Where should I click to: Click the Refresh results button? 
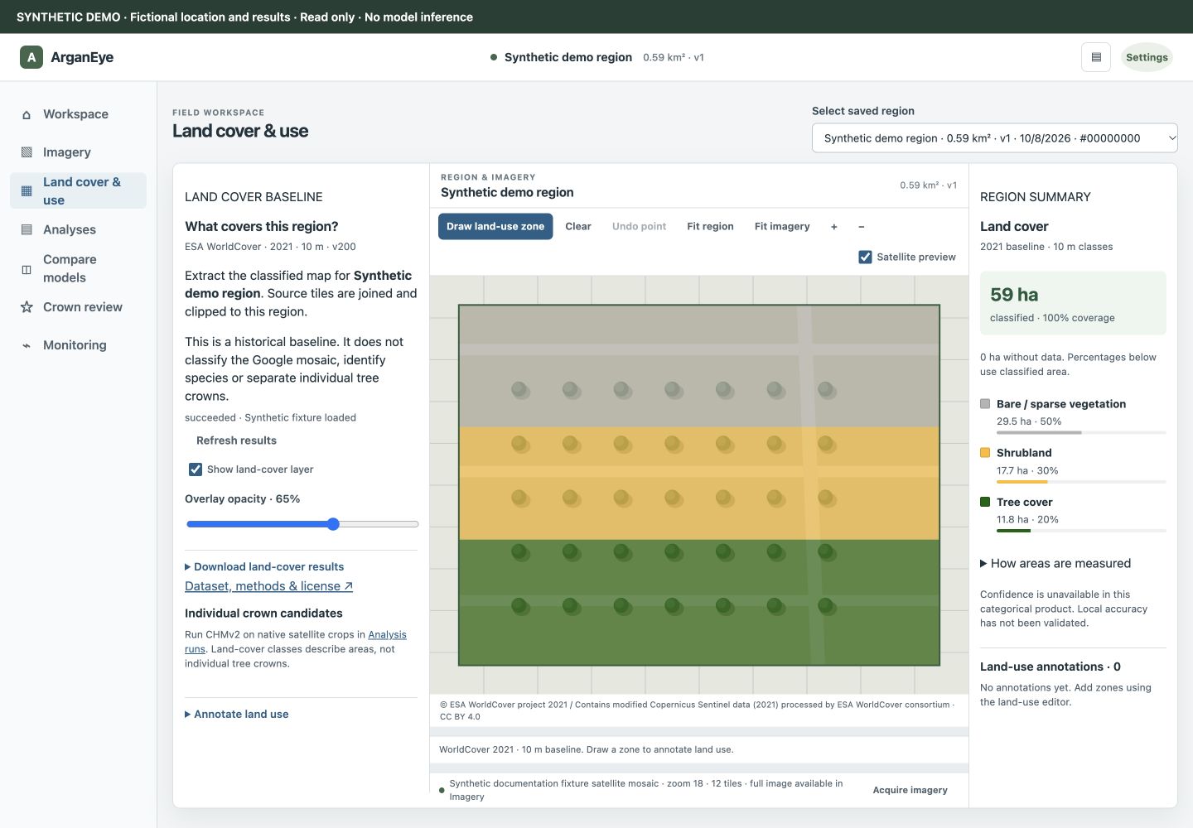coord(236,440)
